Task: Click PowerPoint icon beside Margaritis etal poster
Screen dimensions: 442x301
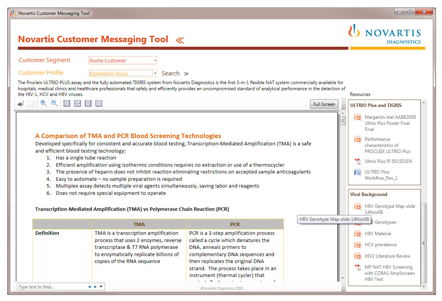Action: (358, 117)
